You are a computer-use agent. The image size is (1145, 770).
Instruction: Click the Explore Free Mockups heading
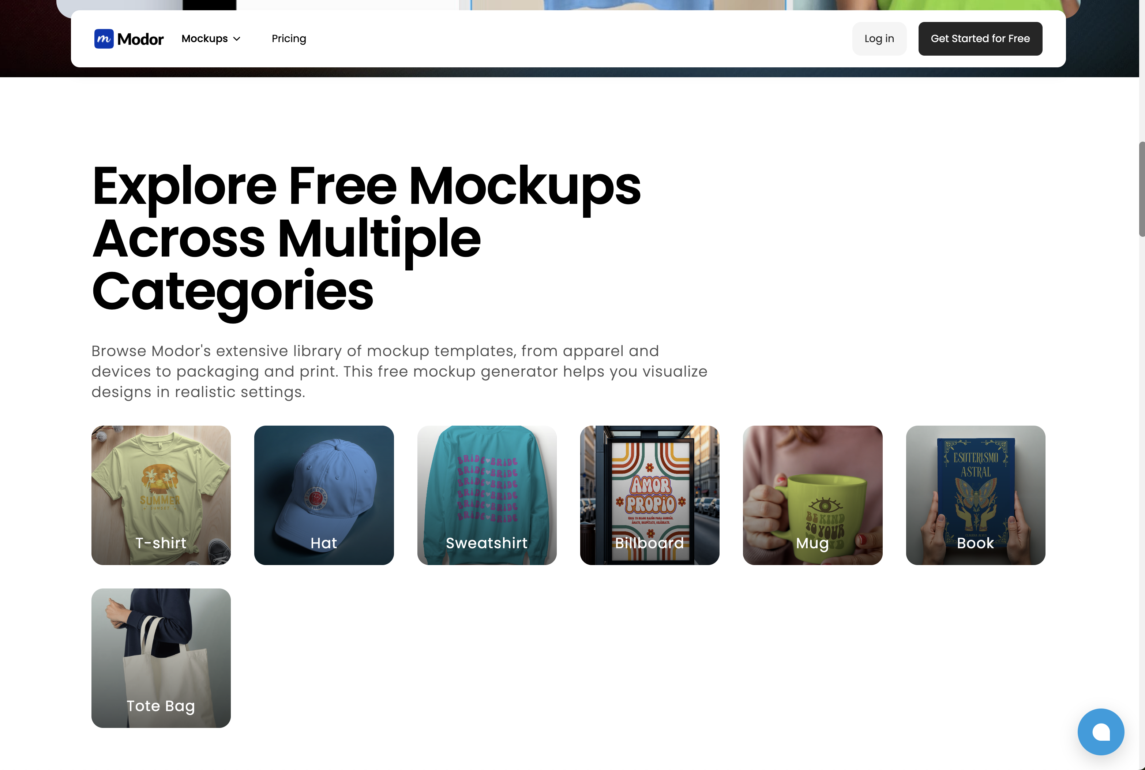[366, 238]
